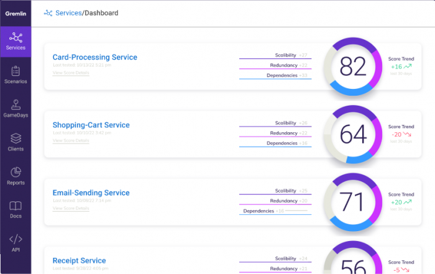This screenshot has width=435, height=274.
Task: Click the 82 score ring chart
Action: tap(353, 66)
